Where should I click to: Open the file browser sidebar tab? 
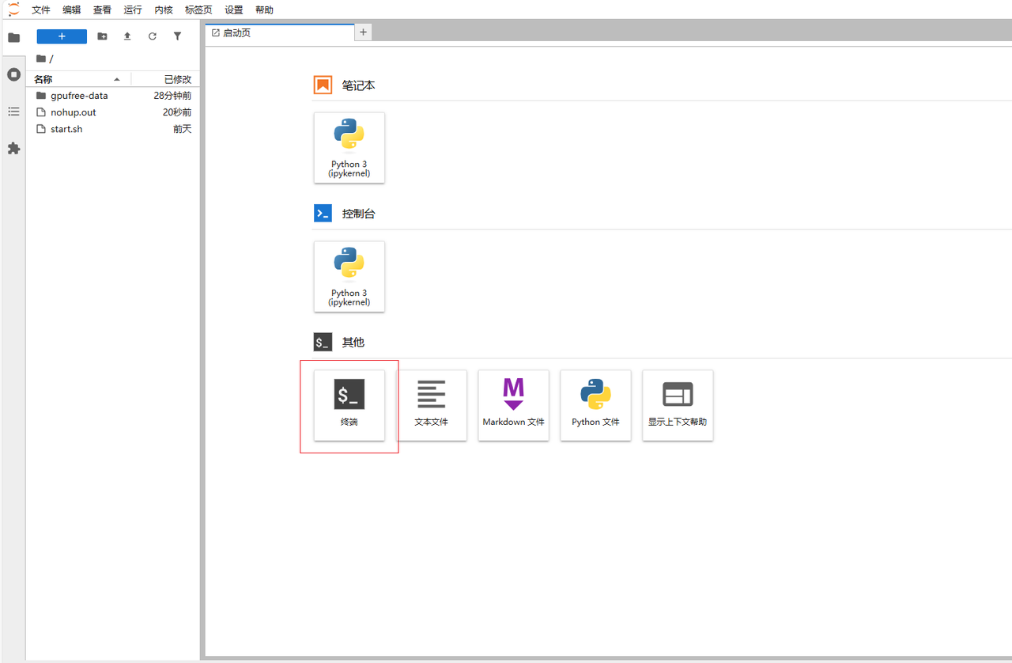click(x=13, y=37)
